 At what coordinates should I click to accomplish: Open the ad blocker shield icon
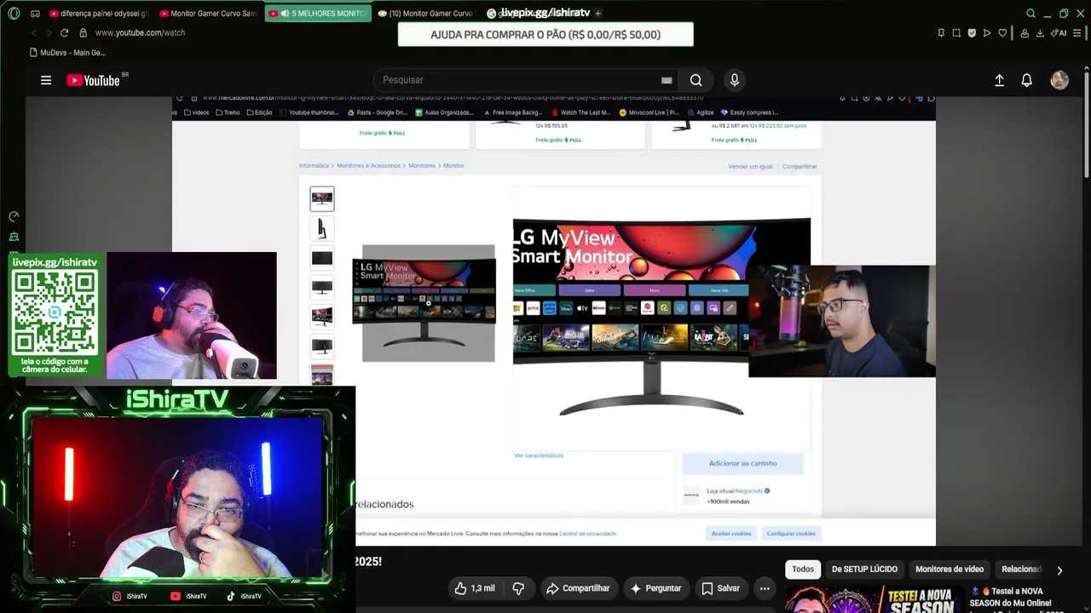(972, 33)
